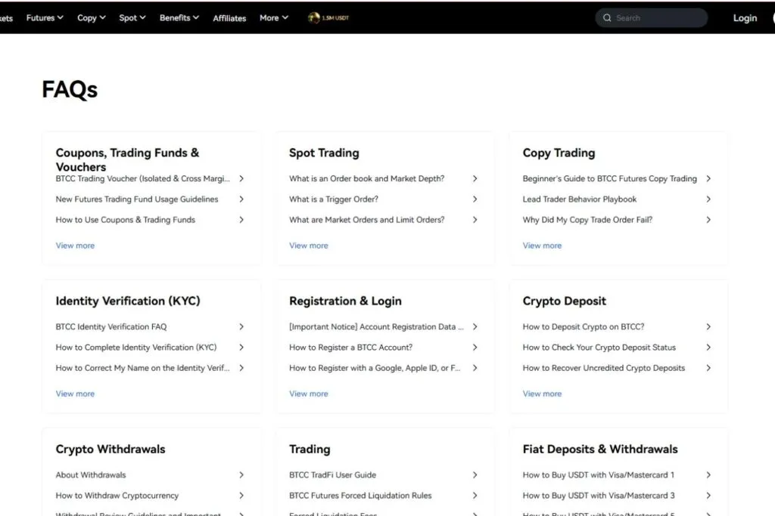
Task: Open Important Notice Account Registration Data article
Action: point(376,326)
